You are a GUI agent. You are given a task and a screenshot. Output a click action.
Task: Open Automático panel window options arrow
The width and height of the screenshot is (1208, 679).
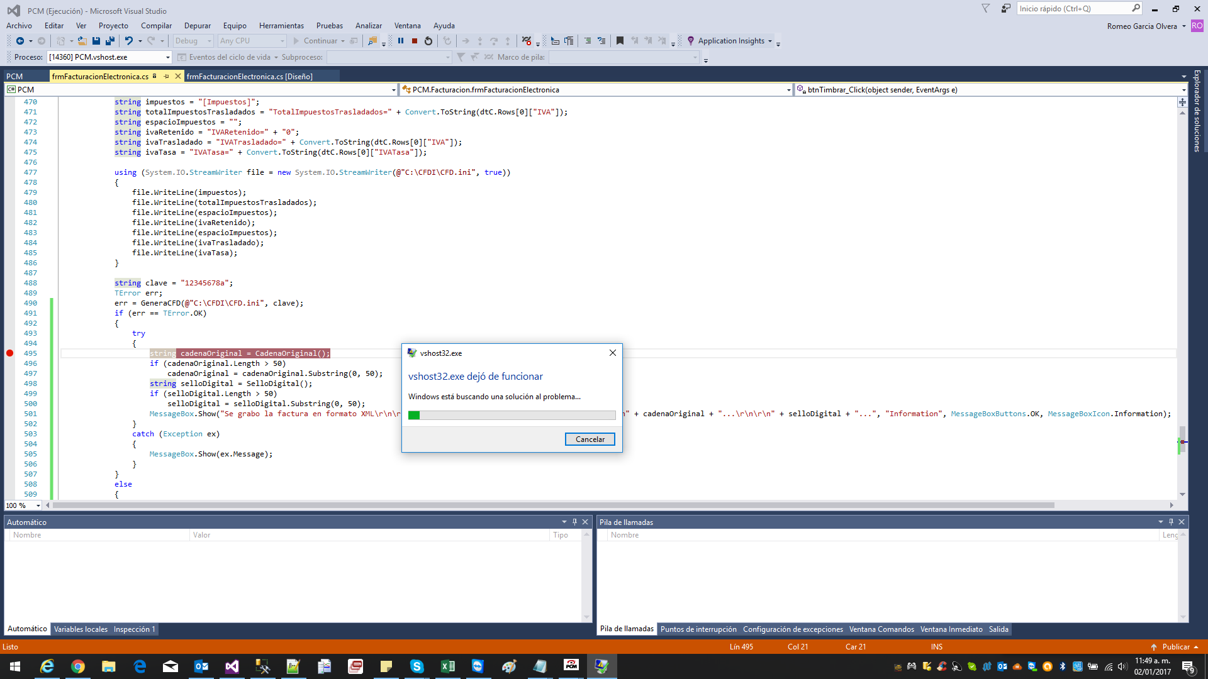[564, 522]
